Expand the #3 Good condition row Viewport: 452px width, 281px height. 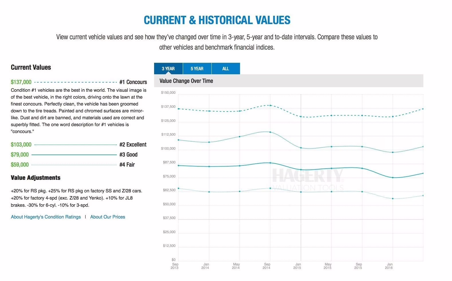pyautogui.click(x=128, y=155)
